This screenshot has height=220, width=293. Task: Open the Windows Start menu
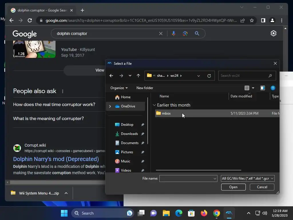pos(64,213)
